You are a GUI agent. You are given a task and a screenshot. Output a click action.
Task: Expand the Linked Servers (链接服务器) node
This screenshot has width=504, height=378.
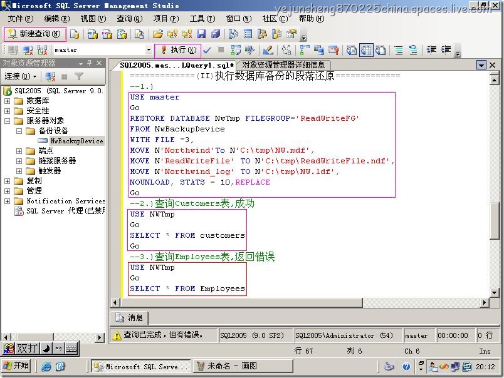click(19, 161)
